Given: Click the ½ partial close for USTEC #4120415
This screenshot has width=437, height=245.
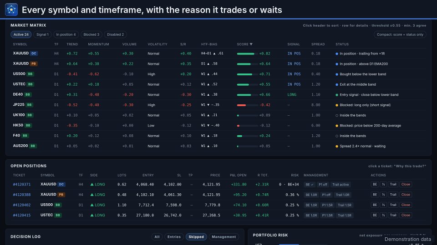Looking at the screenshot, I should tap(383, 215).
